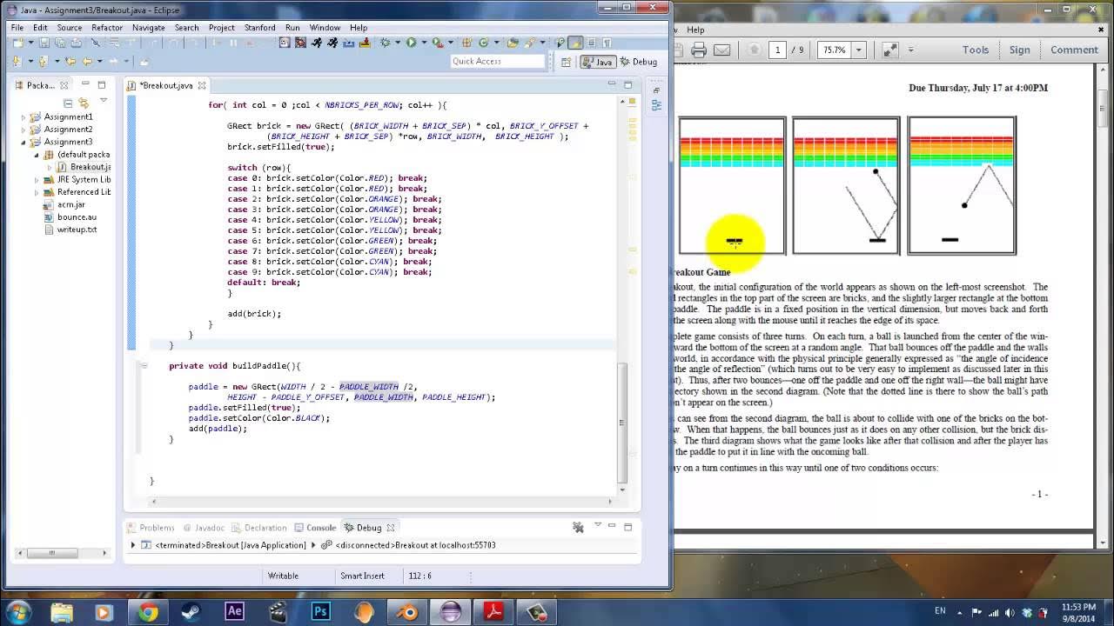1114x626 pixels.
Task: Click the New Java Class icon
Action: [484, 42]
